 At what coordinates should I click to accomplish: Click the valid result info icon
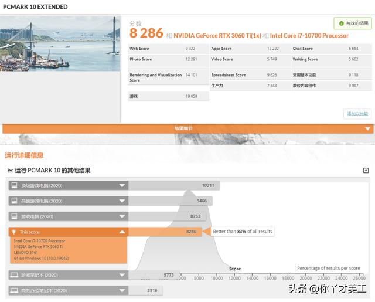pyautogui.click(x=341, y=23)
